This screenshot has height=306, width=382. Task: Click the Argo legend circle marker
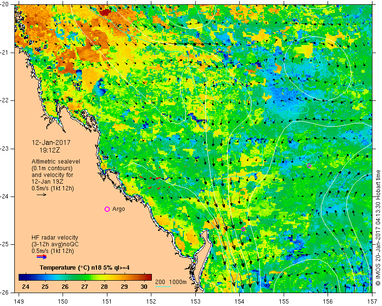[x=107, y=209]
